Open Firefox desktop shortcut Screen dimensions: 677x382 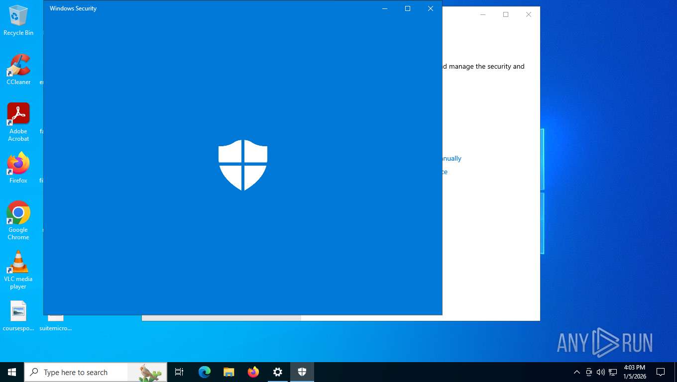tap(18, 168)
